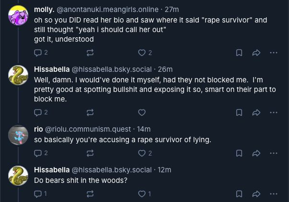
Task: Open rio's profile via display name
Action: (x=38, y=129)
